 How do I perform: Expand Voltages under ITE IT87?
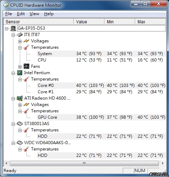point(20,41)
